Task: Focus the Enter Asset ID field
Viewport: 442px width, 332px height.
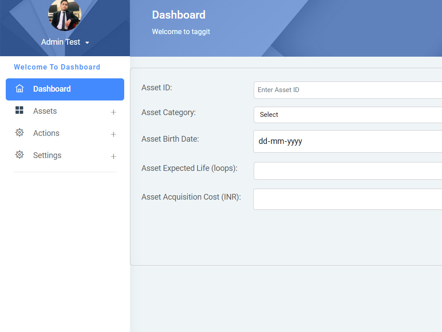Action: click(348, 90)
